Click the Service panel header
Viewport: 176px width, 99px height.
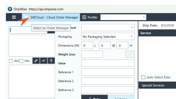click(x=157, y=33)
